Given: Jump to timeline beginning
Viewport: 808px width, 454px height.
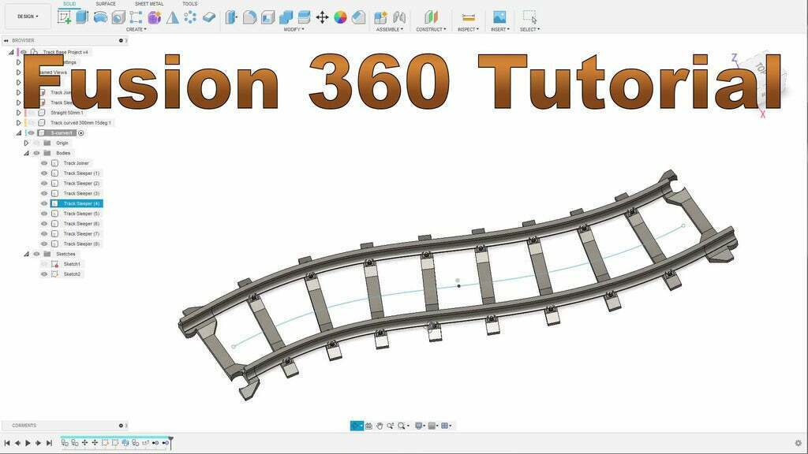Looking at the screenshot, I should click(x=7, y=443).
